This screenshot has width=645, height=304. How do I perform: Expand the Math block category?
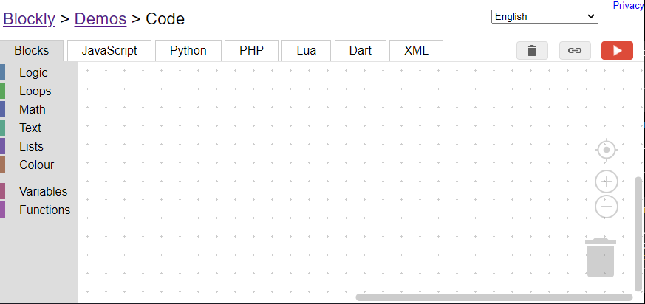click(33, 109)
